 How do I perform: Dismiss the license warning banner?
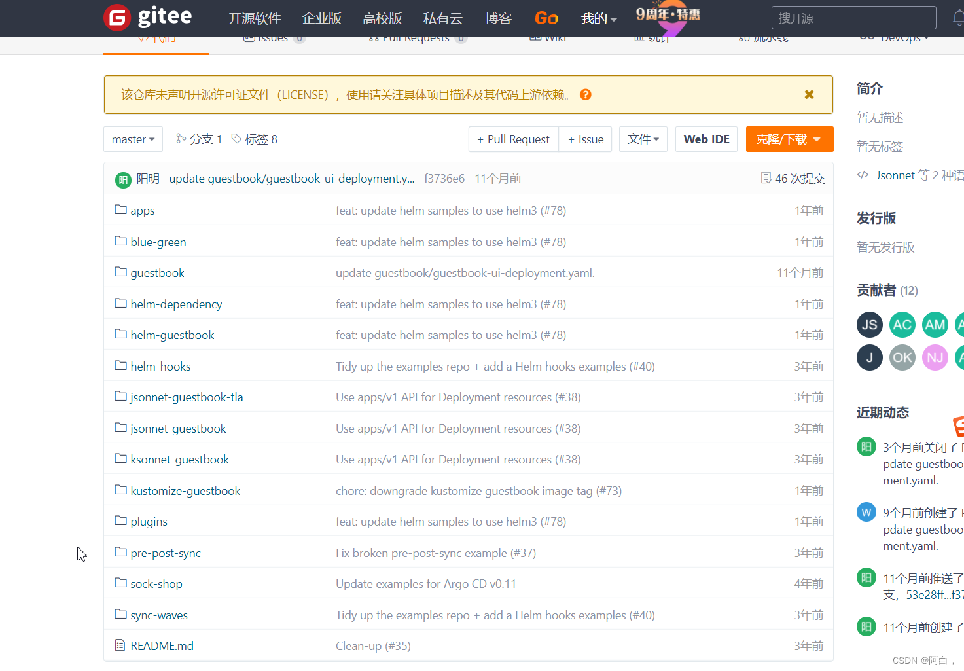point(809,94)
